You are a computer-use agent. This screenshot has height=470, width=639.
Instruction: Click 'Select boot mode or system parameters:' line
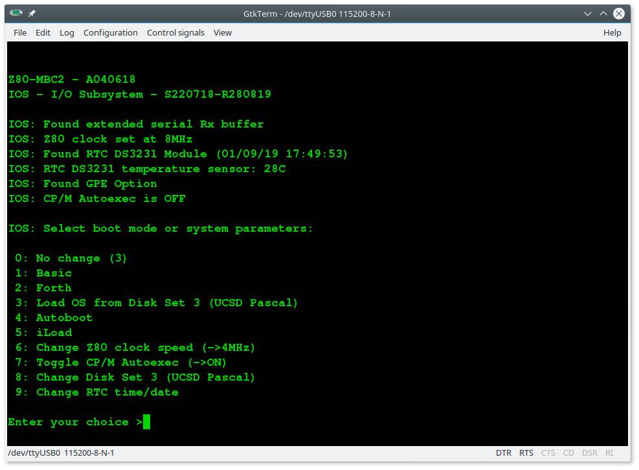click(x=161, y=229)
